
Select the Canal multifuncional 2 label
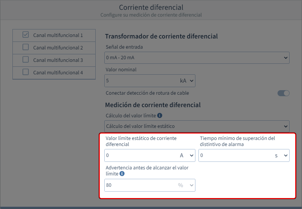(x=58, y=48)
